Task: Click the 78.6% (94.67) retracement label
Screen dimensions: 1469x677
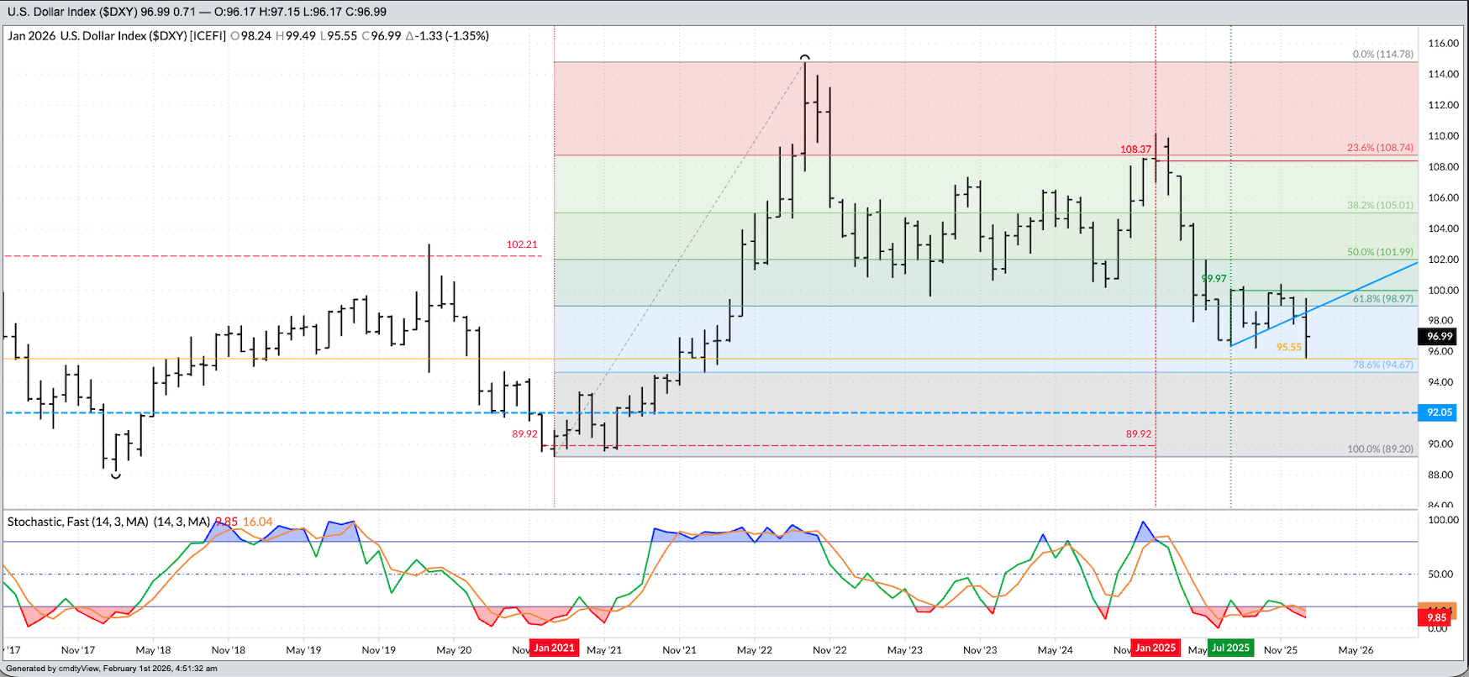Action: [1382, 365]
